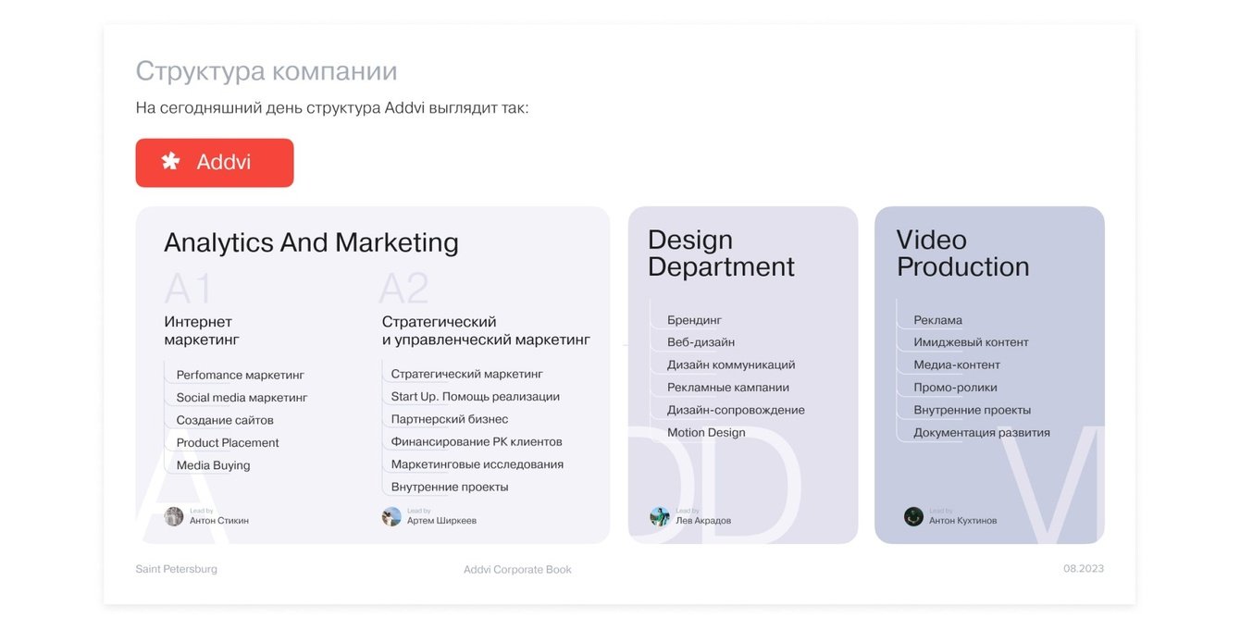The height and width of the screenshot is (630, 1240).
Task: Click Лев Акрадов avatar photo
Action: pos(660,516)
